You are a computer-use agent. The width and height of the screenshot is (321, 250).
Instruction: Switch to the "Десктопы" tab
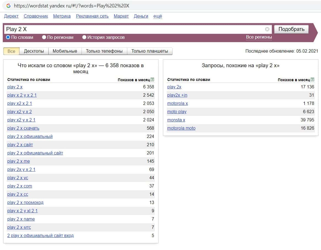34,51
